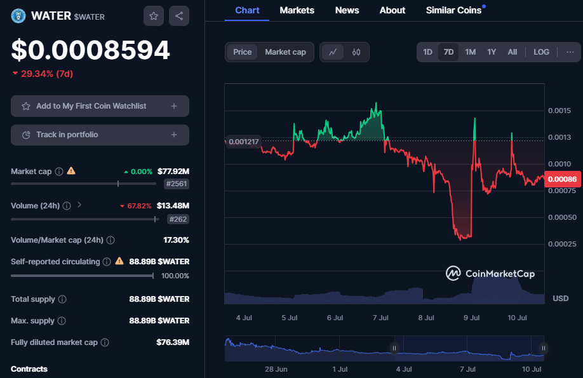Switch to candlestick chart icon

pos(356,52)
